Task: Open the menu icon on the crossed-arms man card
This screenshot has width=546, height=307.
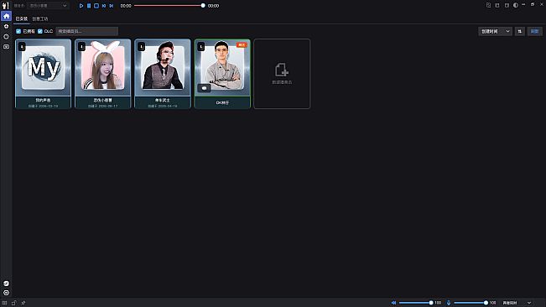Action: coord(201,46)
